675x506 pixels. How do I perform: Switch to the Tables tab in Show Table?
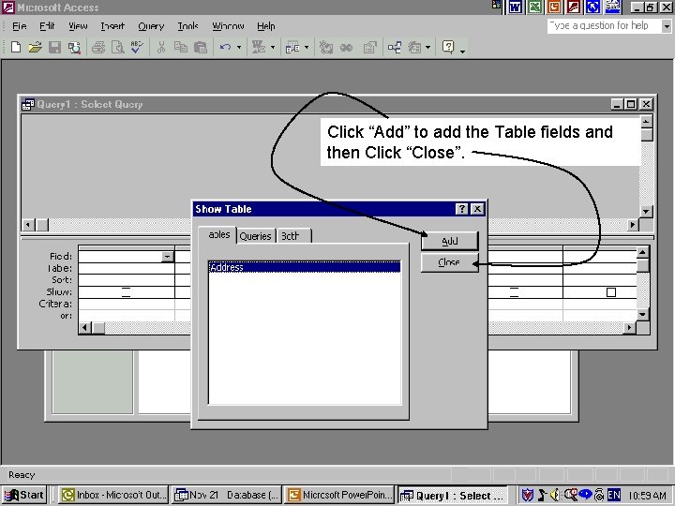(x=217, y=235)
